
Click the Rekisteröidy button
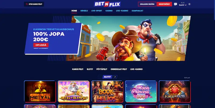pos(164,4)
